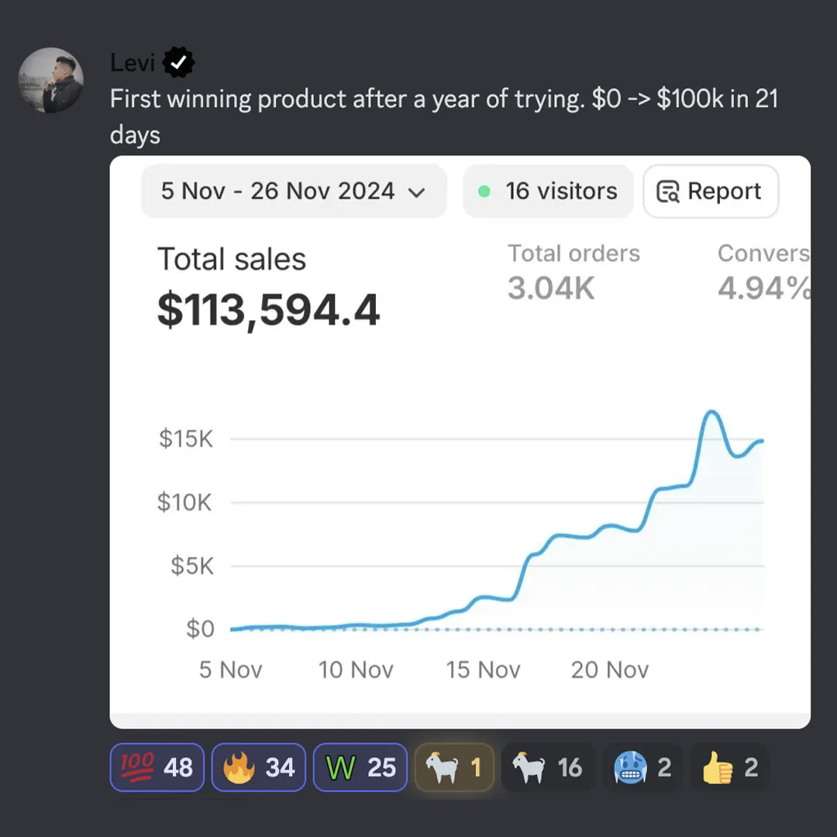Open Levi's profile avatar

50,80
